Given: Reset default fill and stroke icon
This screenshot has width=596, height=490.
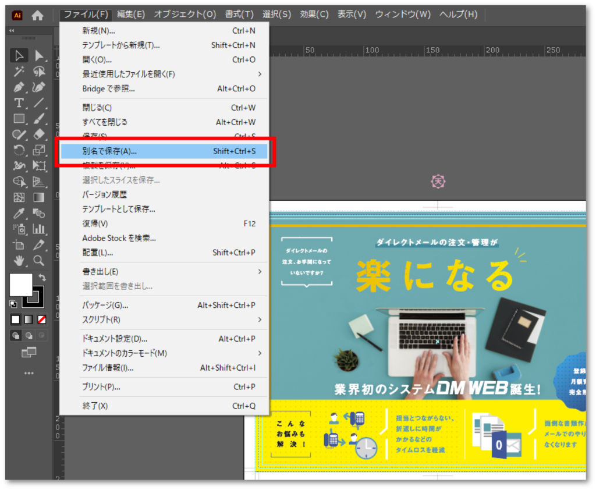Looking at the screenshot, I should coord(13,303).
